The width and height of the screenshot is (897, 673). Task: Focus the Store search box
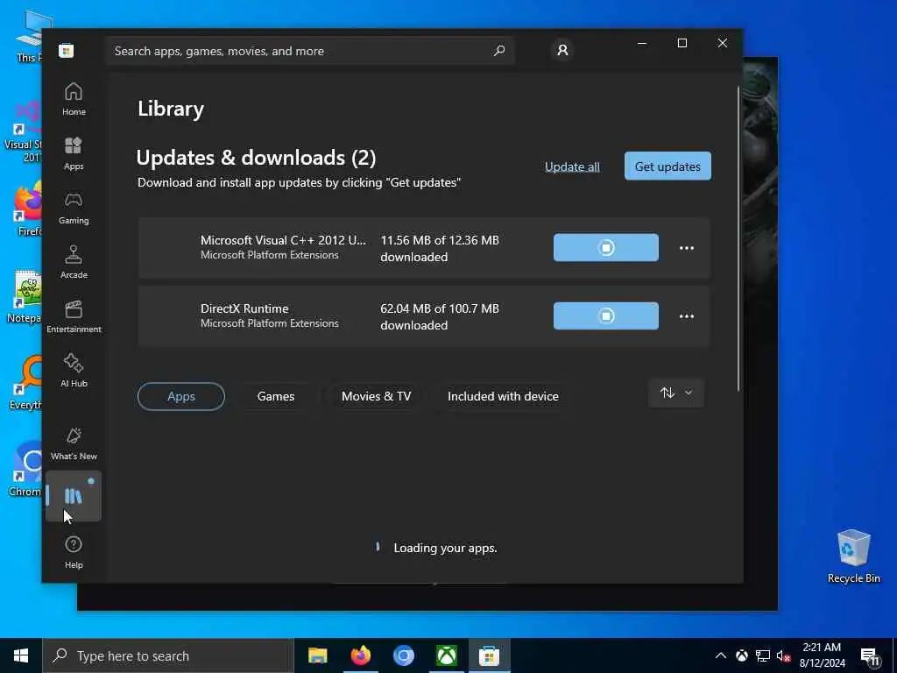tap(310, 51)
